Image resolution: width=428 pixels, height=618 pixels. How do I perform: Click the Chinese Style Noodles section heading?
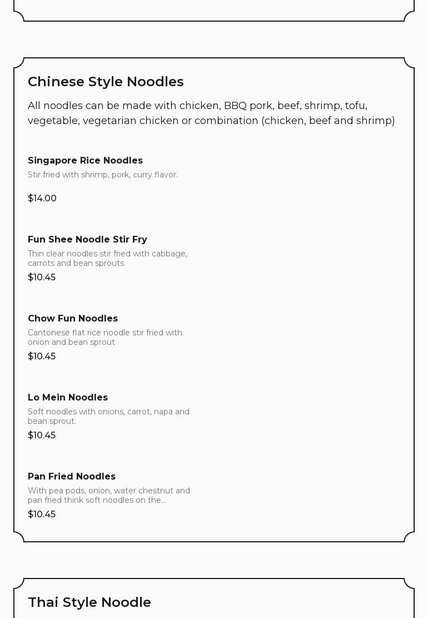(x=106, y=82)
